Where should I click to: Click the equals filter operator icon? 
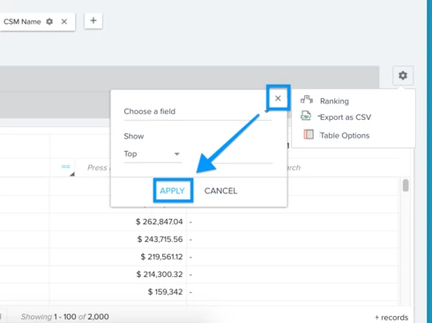tap(65, 167)
